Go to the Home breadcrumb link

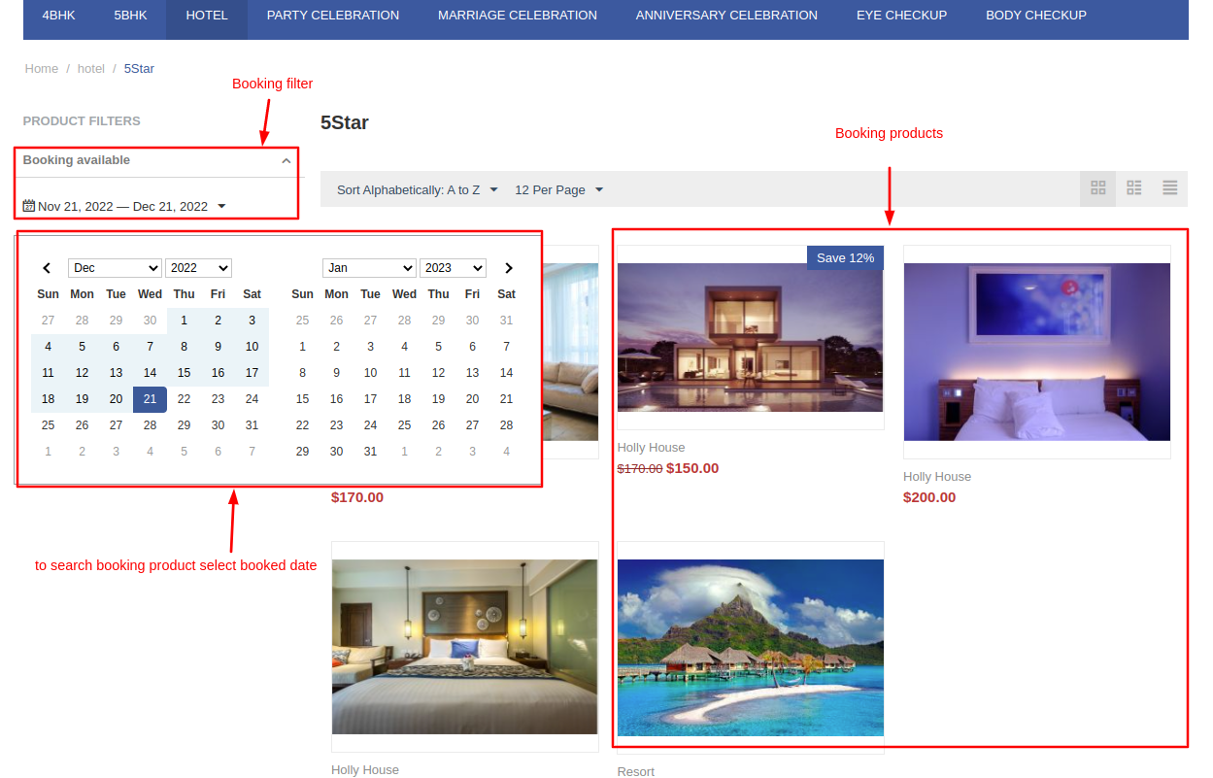[42, 69]
